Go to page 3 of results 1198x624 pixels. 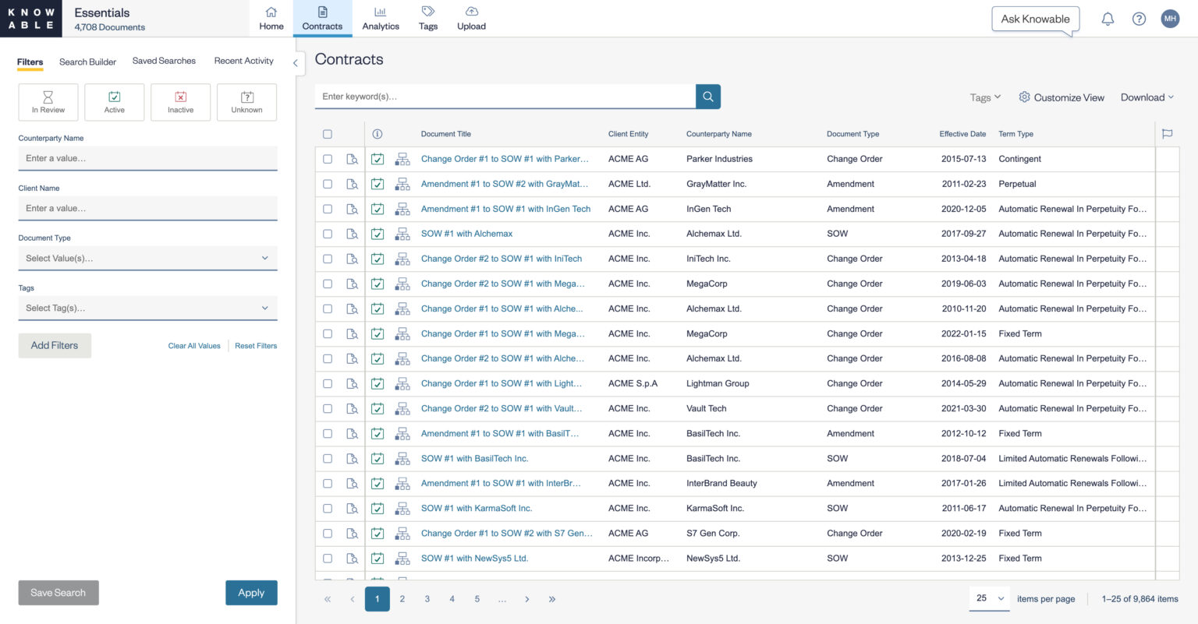427,598
